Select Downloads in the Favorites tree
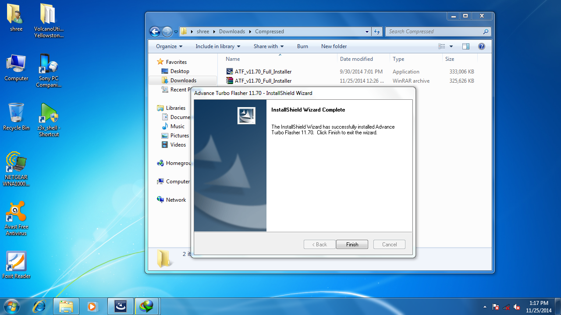Image resolution: width=561 pixels, height=315 pixels. point(183,80)
